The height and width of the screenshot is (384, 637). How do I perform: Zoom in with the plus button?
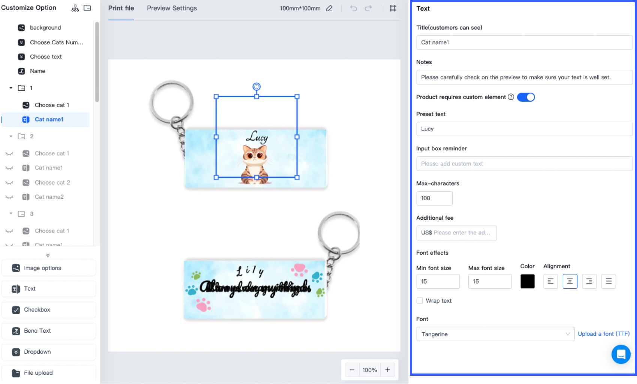coord(387,370)
